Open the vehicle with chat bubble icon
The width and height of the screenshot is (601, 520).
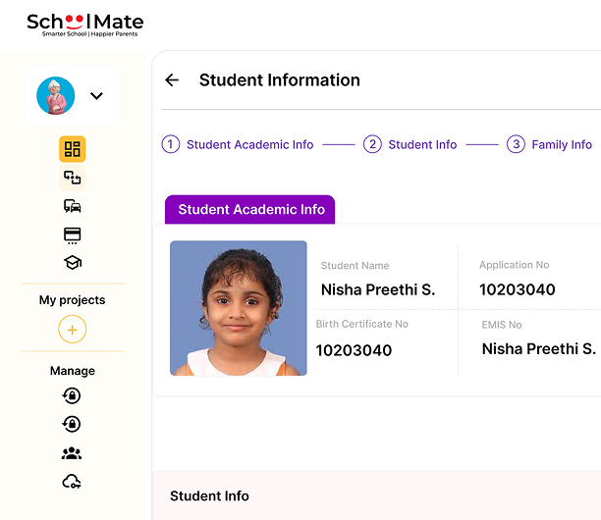(x=72, y=206)
